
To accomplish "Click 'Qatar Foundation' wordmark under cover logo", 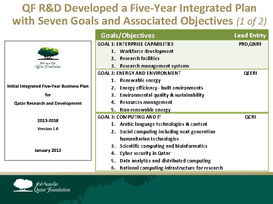I will (x=48, y=66).
